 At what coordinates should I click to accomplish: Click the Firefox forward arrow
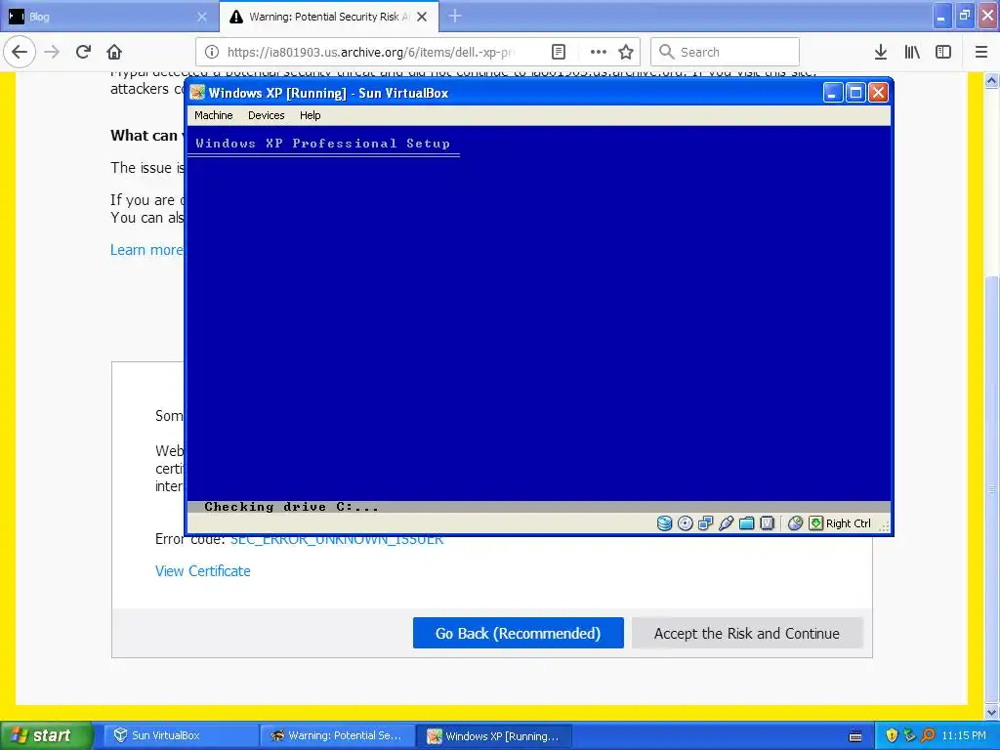(x=53, y=52)
